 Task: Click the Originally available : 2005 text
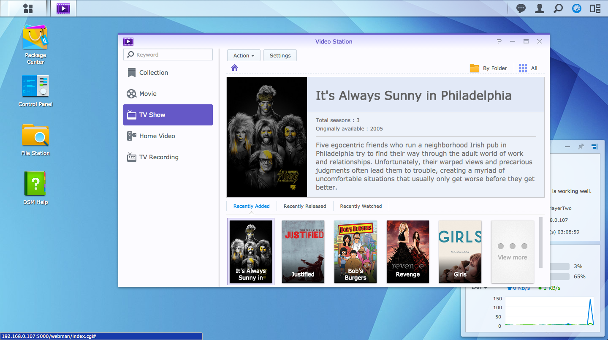pyautogui.click(x=350, y=129)
